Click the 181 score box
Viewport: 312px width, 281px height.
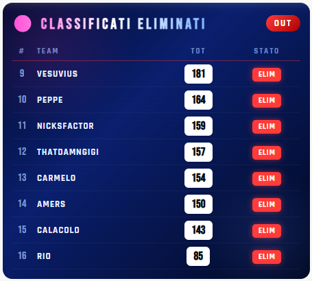tap(198, 74)
